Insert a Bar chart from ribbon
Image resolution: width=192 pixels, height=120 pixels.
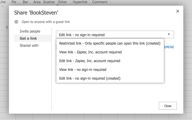click(x=25, y=2)
